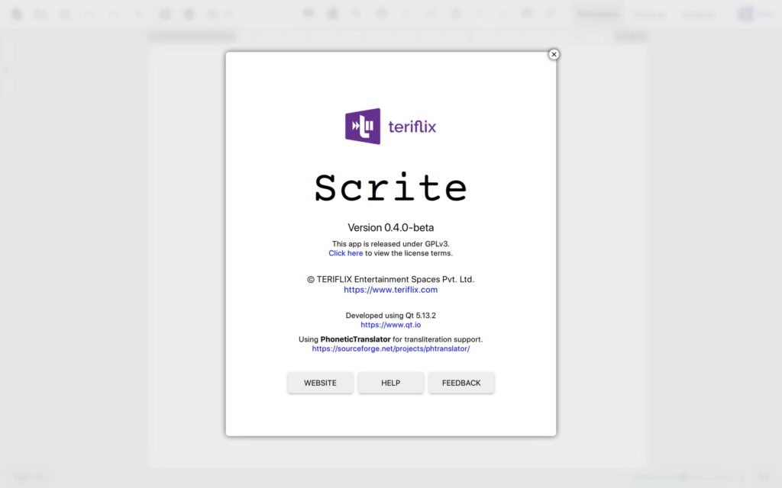The height and width of the screenshot is (488, 782).
Task: Open the 'Click here' license terms link
Action: point(345,253)
